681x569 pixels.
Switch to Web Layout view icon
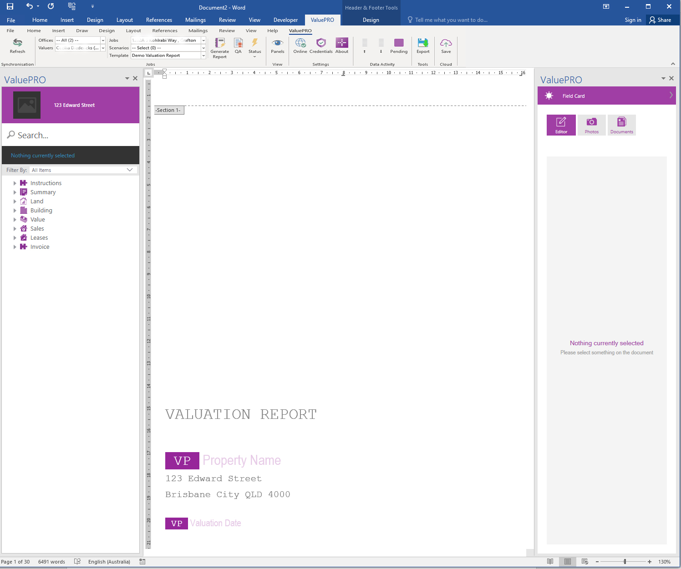pos(585,562)
